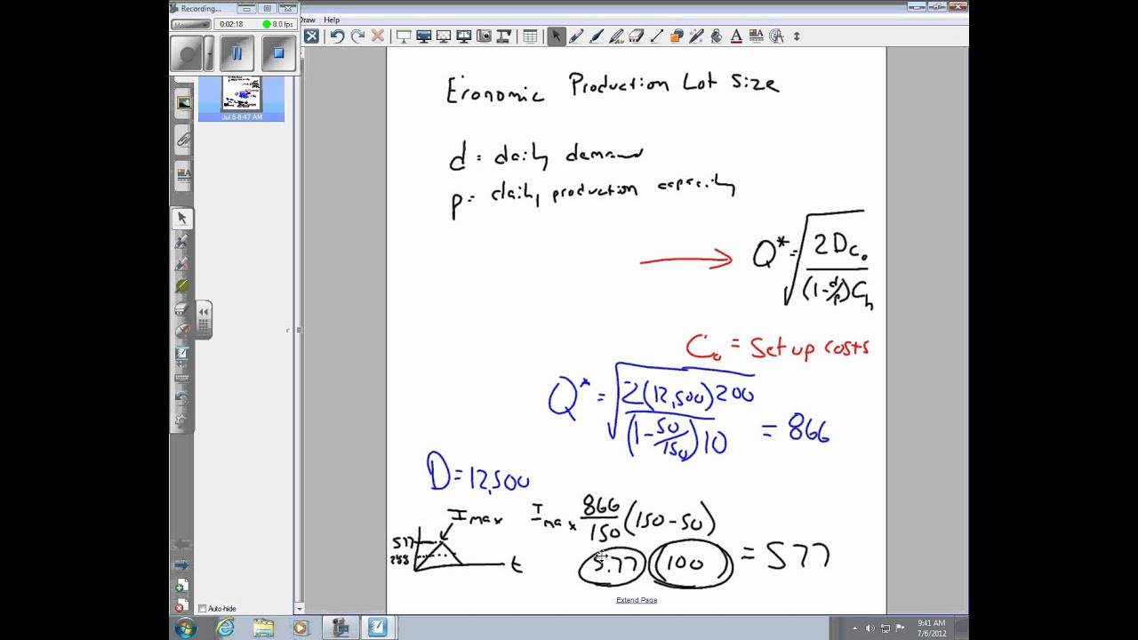Screen dimensions: 1138x640
Task: Open dual page display icon
Action: click(463, 36)
